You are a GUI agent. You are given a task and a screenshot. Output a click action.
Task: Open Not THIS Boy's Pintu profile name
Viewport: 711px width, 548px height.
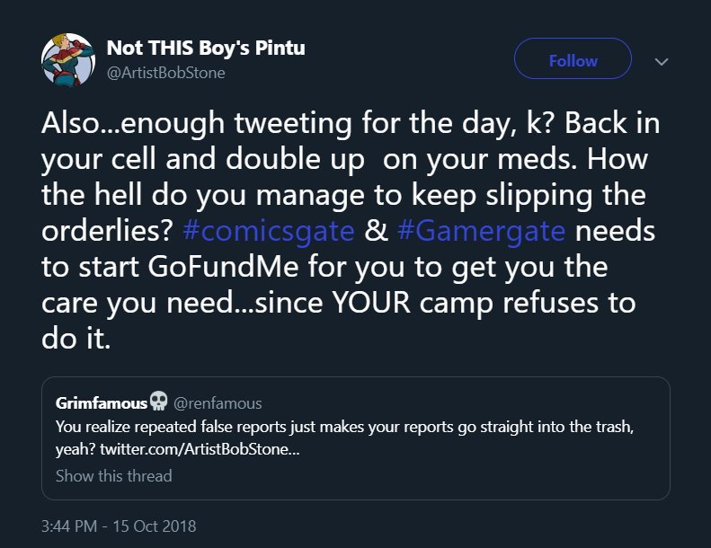(206, 49)
